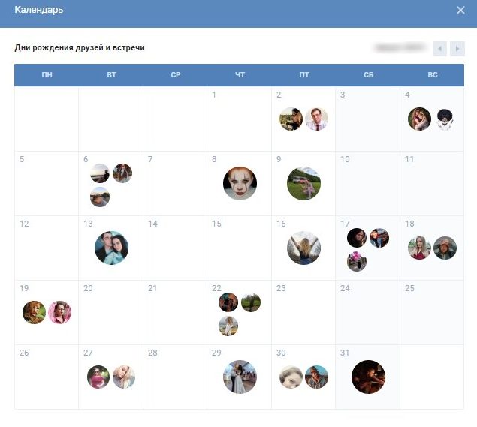Open bottom avatar on day 6
Viewport: 477px width, 427px height.
(x=99, y=197)
